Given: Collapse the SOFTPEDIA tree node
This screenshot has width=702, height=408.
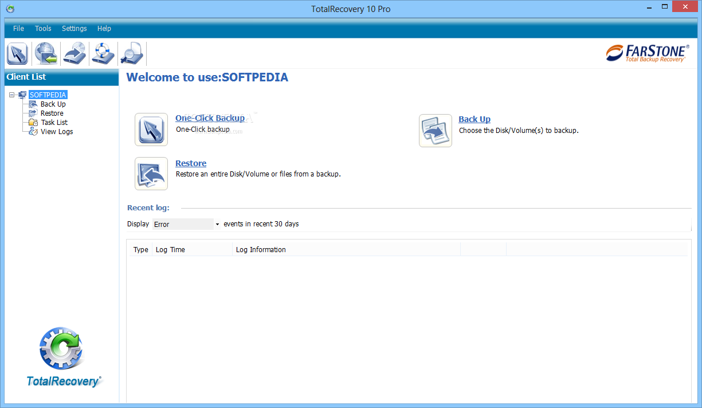Looking at the screenshot, I should pos(12,95).
